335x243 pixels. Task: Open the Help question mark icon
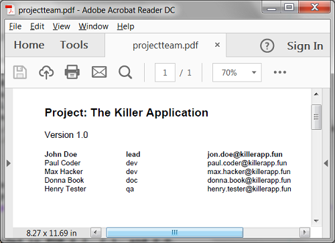point(267,46)
